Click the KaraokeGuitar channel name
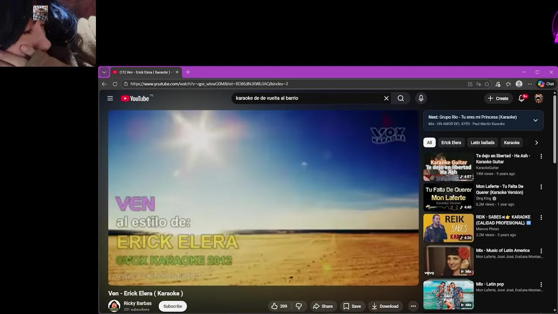The image size is (558, 314). coord(487,168)
